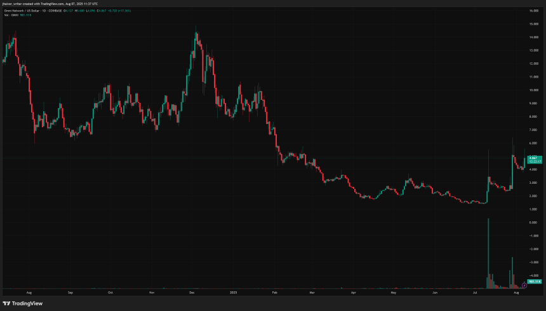Click the green +17.36% change value

coord(124,11)
